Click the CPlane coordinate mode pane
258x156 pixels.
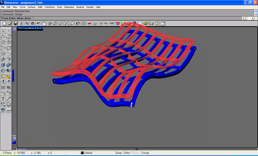(x=7, y=153)
